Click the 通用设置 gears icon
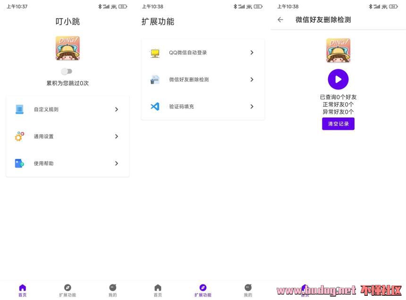This screenshot has height=300, width=406. click(19, 136)
